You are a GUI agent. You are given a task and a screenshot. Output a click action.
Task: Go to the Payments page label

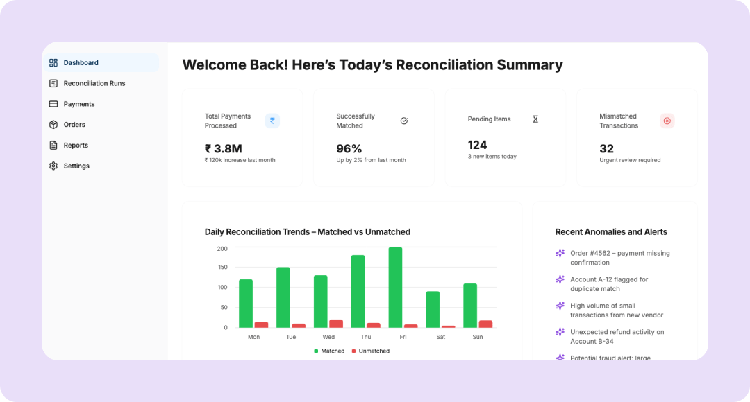[x=79, y=104]
